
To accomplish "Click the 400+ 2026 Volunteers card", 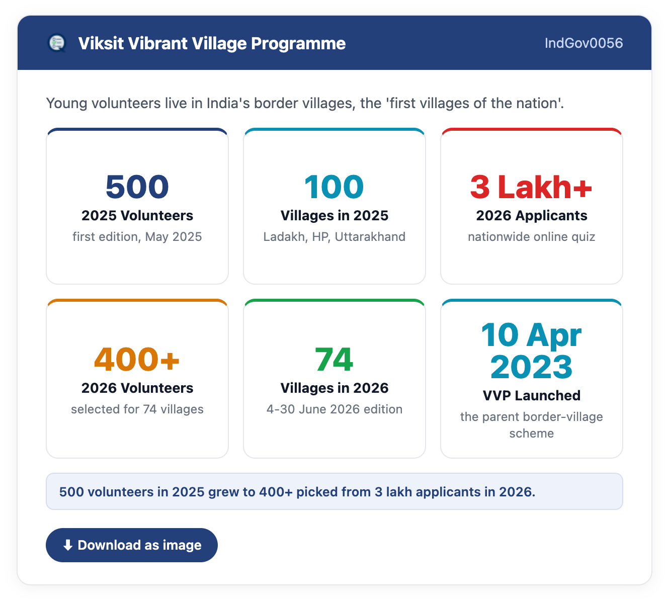I will (137, 379).
